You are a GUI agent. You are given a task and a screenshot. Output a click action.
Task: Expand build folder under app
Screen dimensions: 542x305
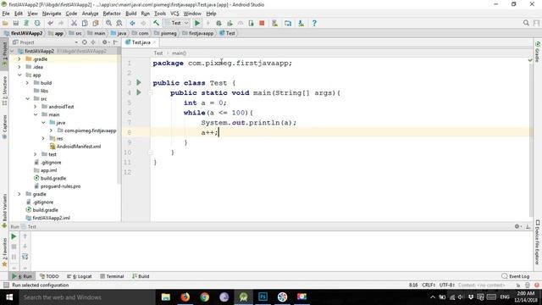[x=27, y=83]
